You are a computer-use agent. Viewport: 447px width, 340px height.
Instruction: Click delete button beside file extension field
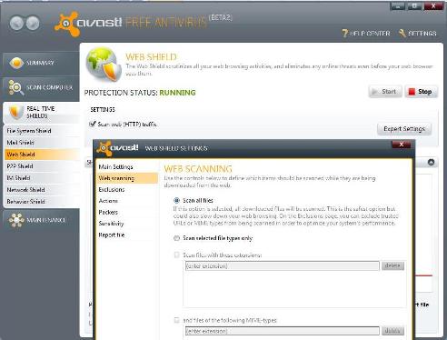[392, 265]
